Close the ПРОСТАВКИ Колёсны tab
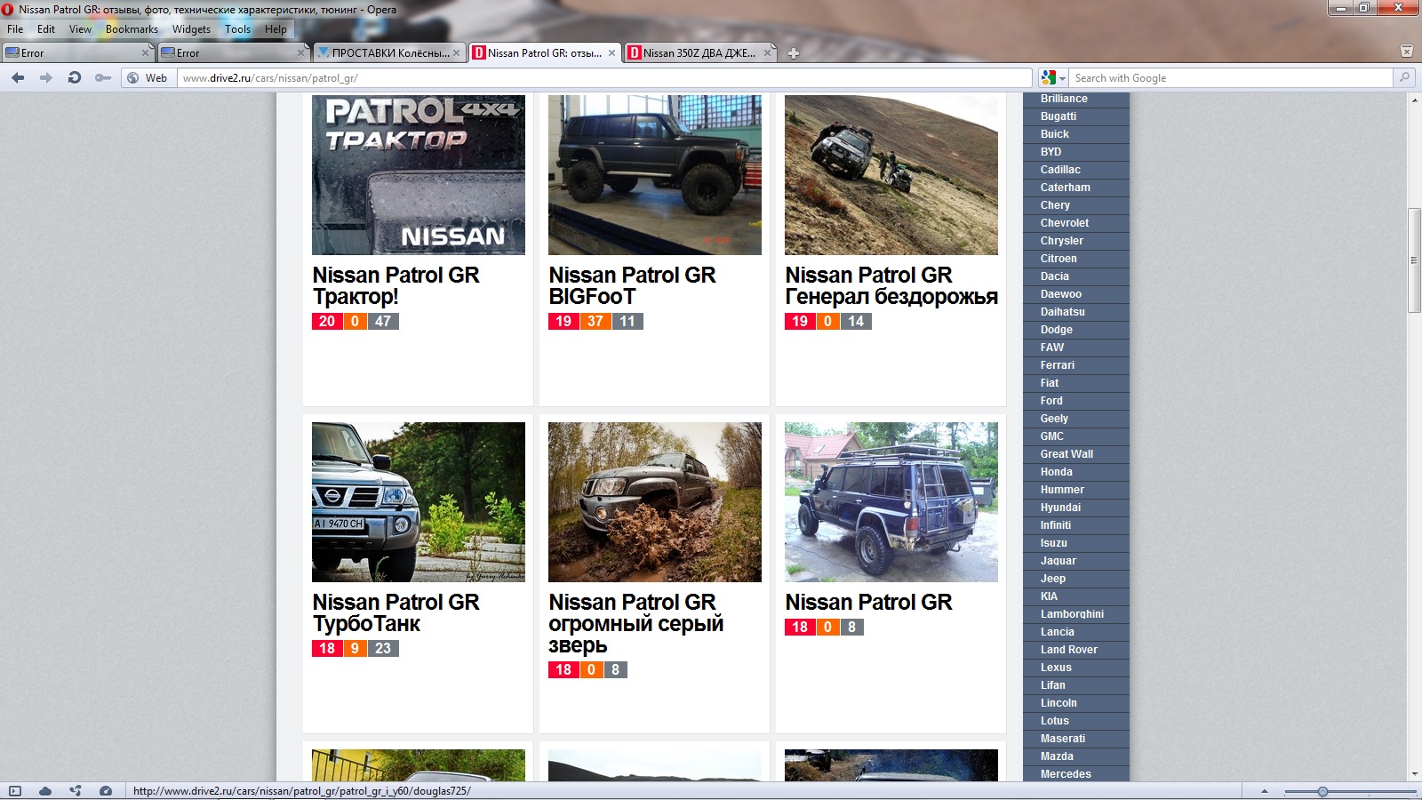 click(456, 53)
